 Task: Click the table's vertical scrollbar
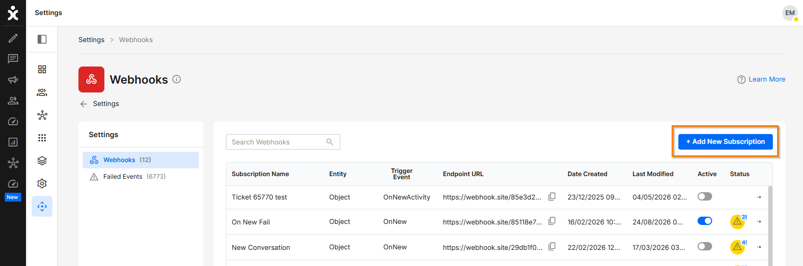coord(770,226)
